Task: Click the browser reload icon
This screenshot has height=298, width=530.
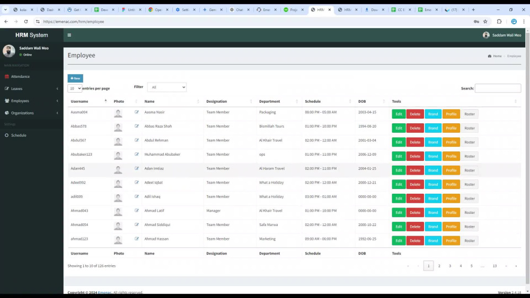Action: [25, 22]
